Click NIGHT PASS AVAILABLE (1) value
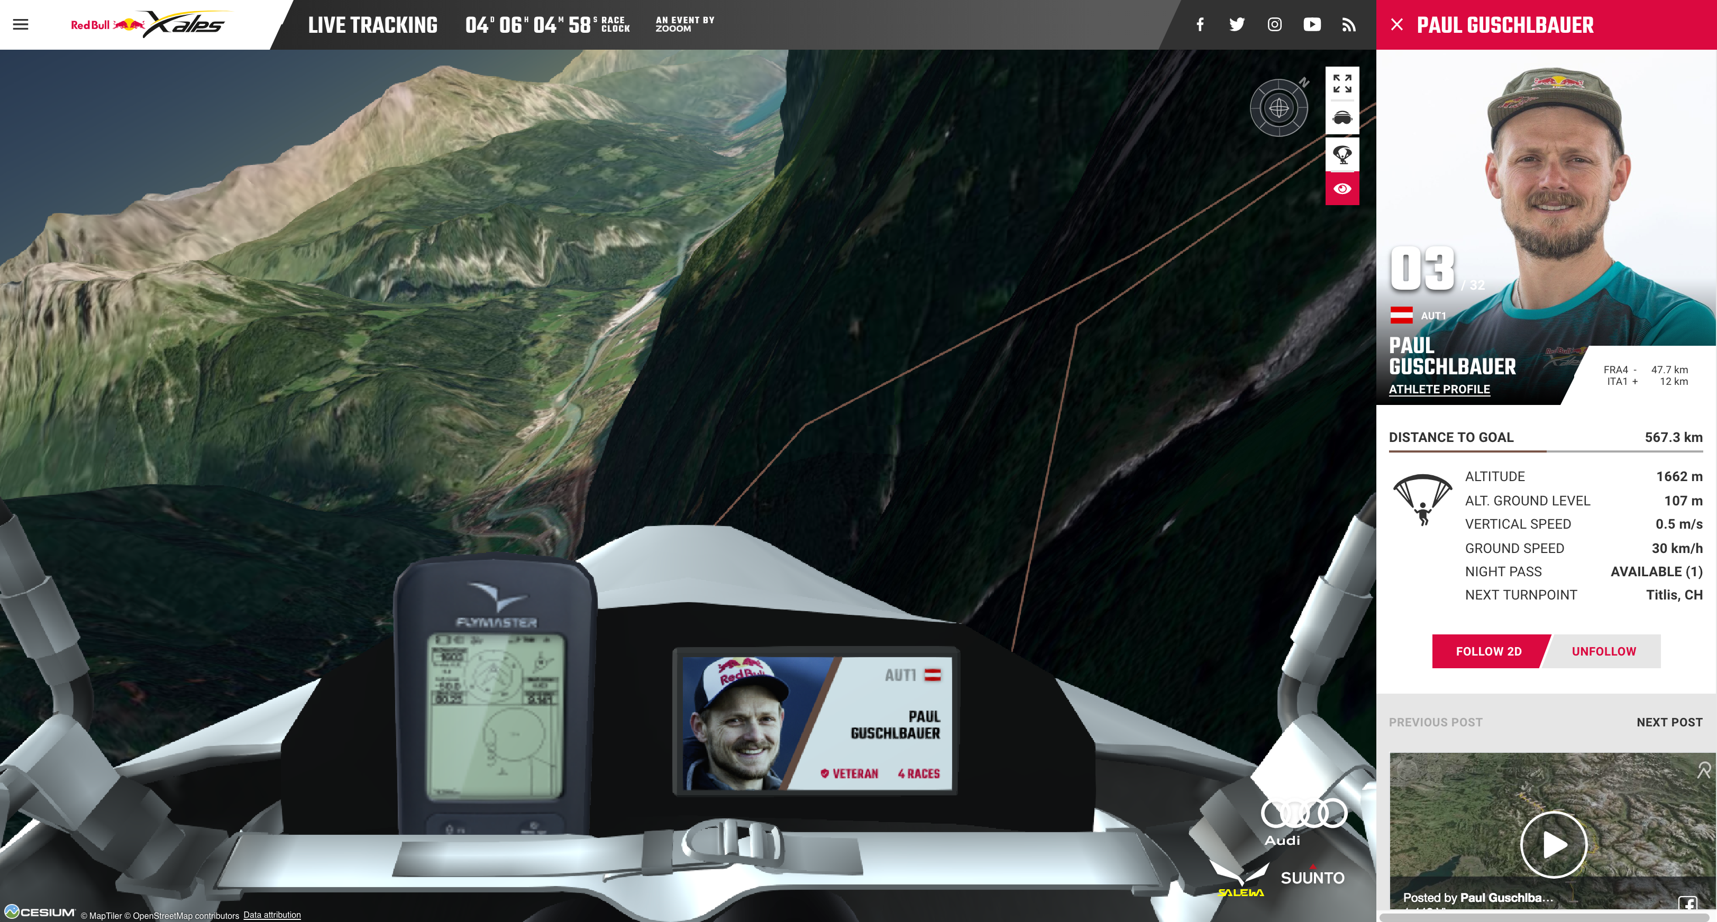The height and width of the screenshot is (922, 1717). click(1656, 571)
